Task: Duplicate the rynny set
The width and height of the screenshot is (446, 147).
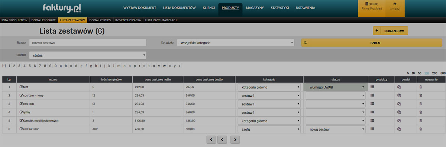Action: [x=399, y=112]
